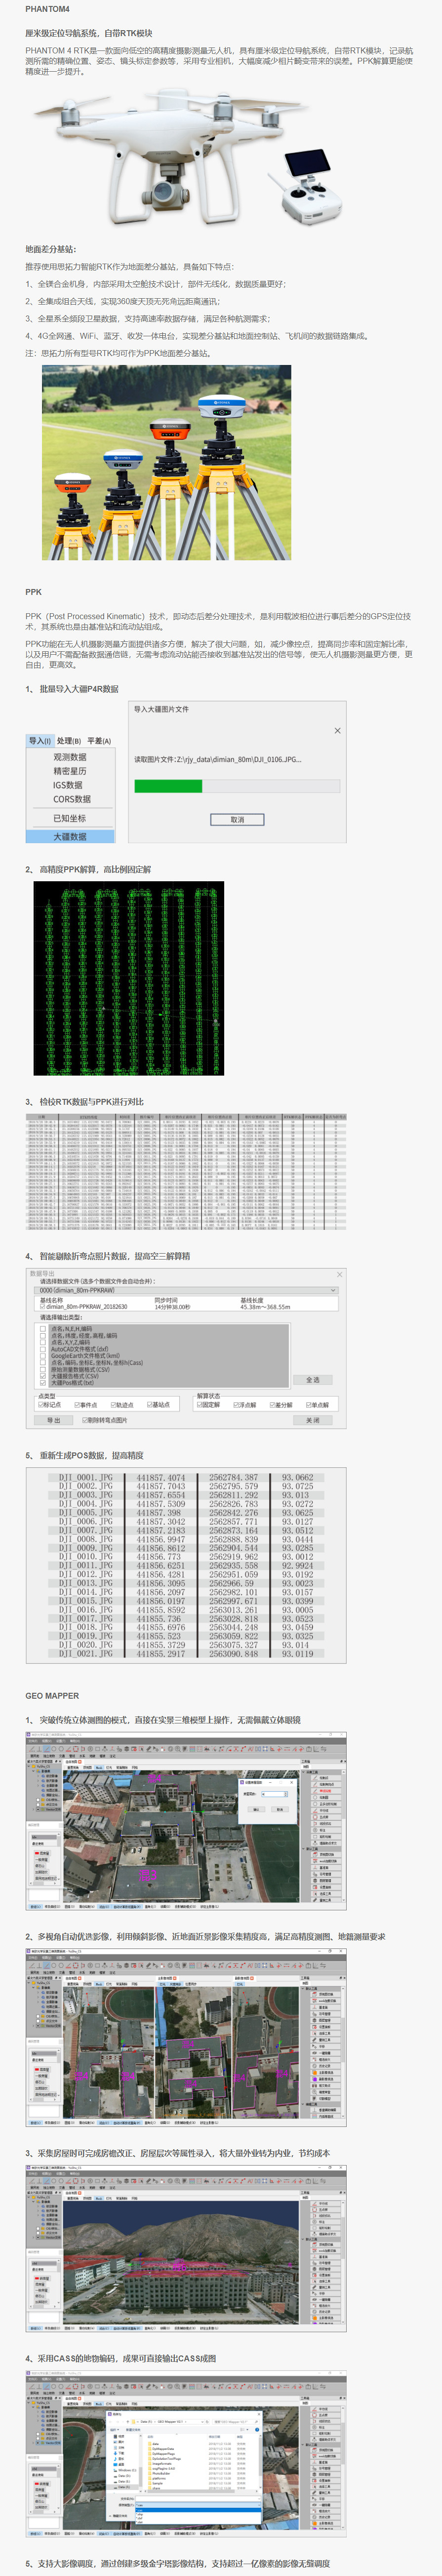Select the DJI_0001.JPG row in POS list
The image size is (442, 2576).
[x=186, y=1477]
